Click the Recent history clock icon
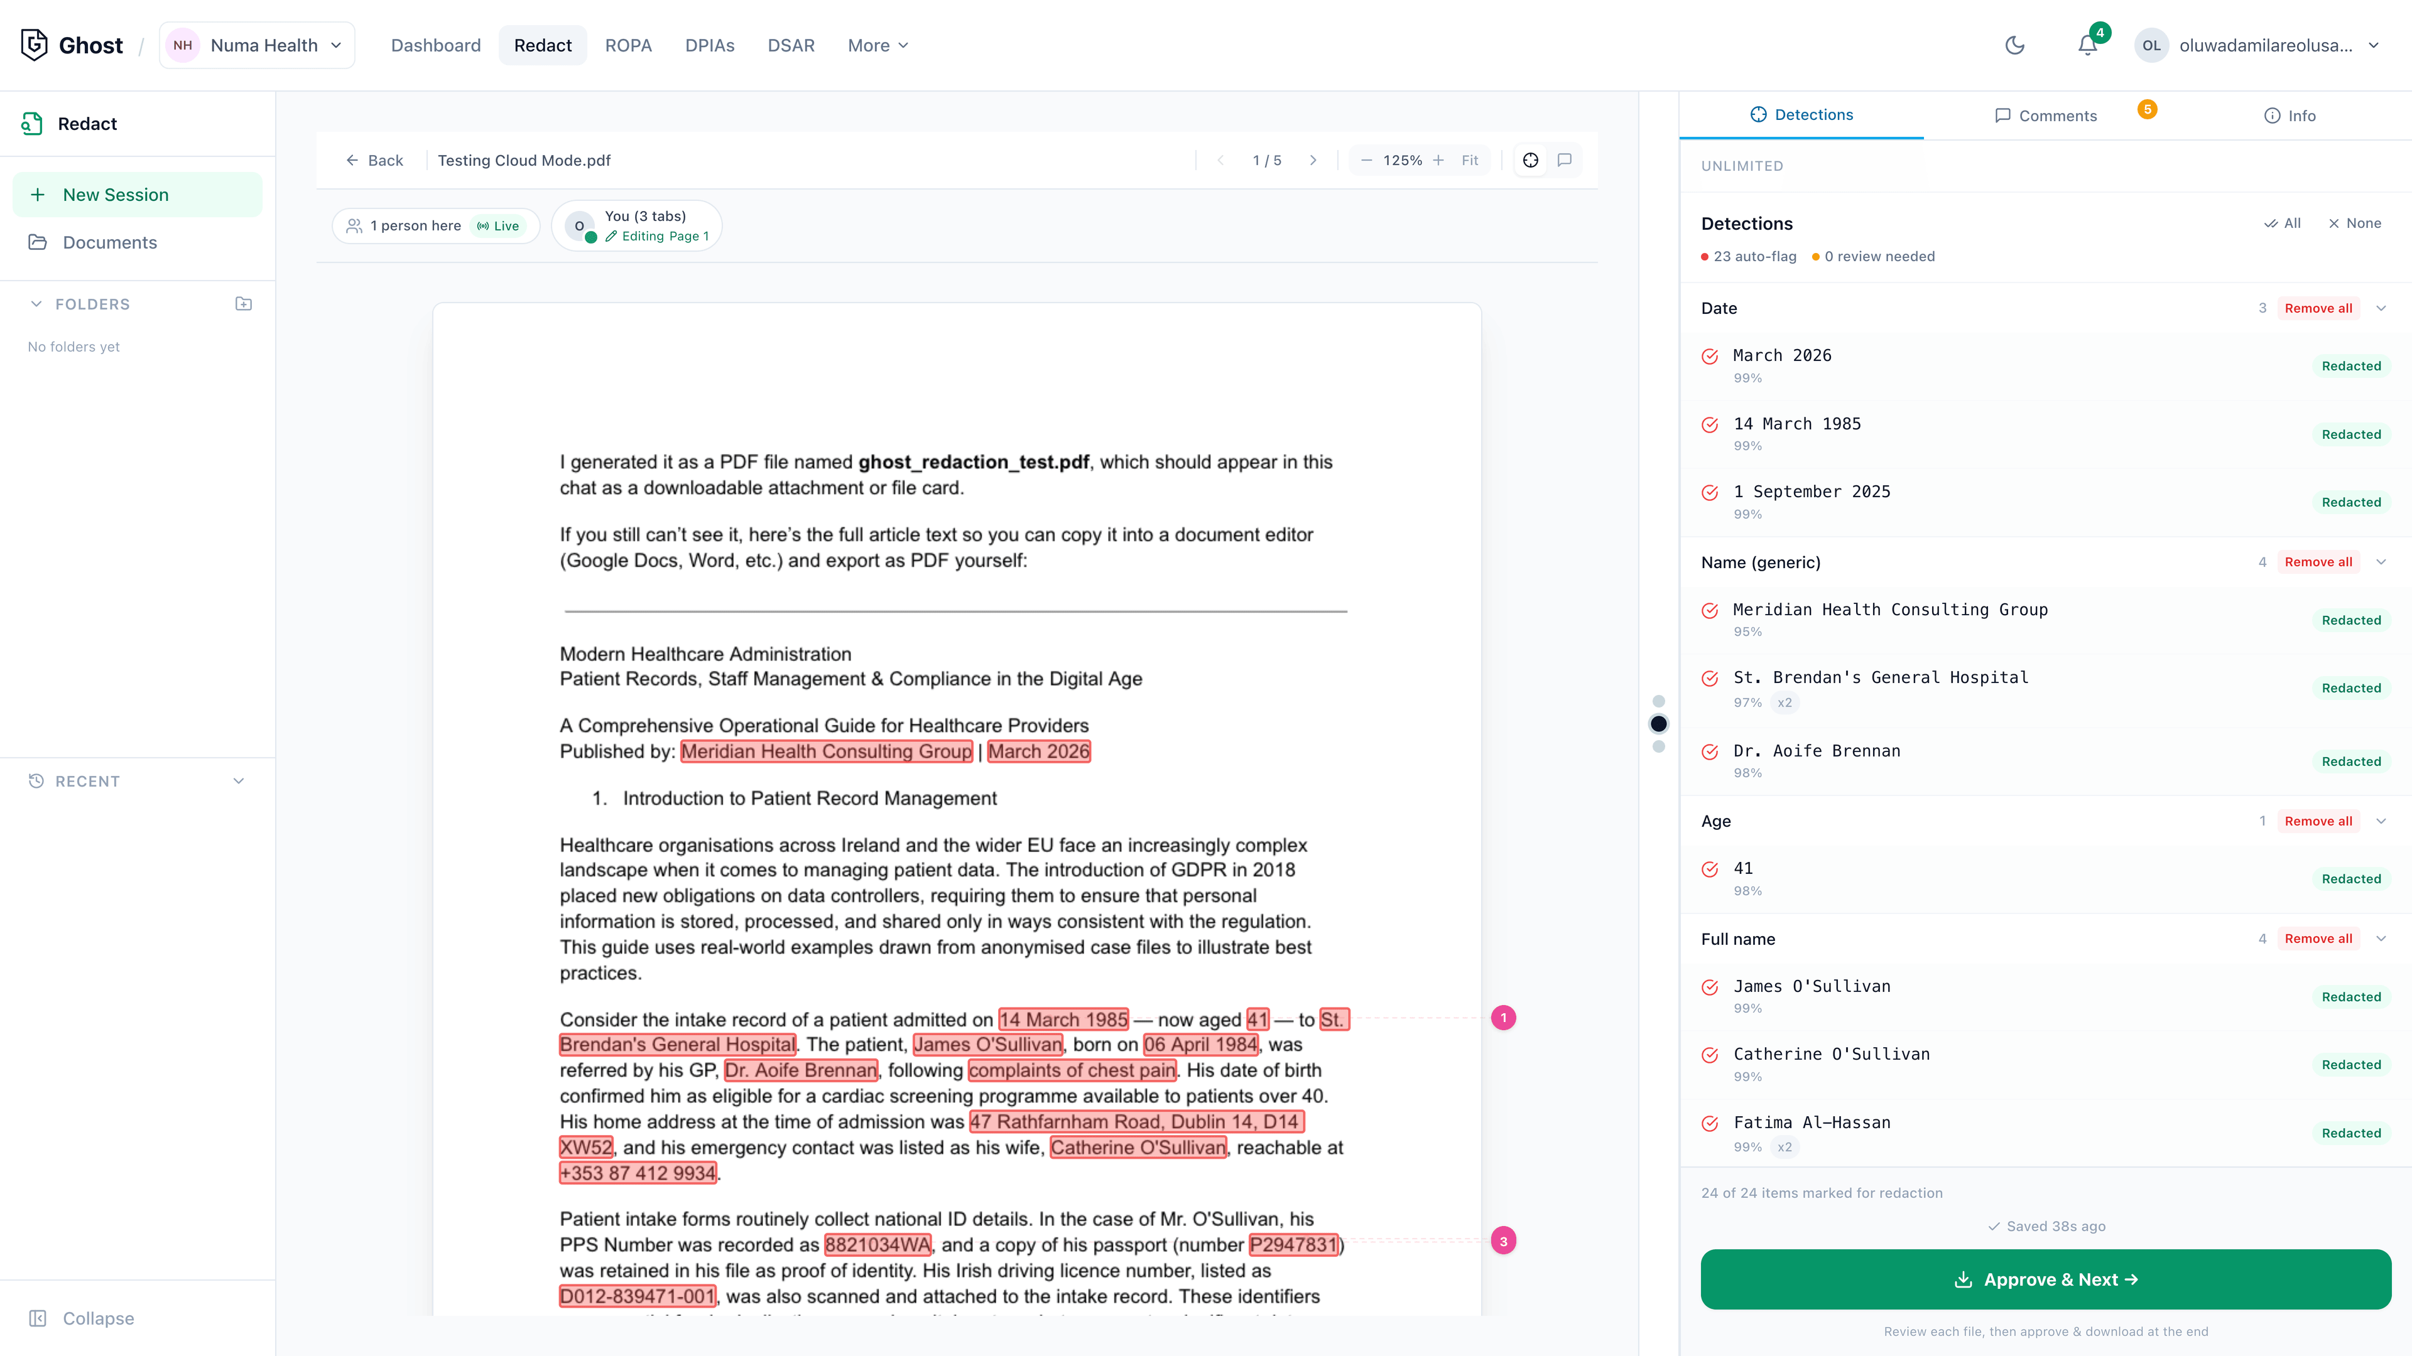Screen dimensions: 2412x1356 click(36, 782)
